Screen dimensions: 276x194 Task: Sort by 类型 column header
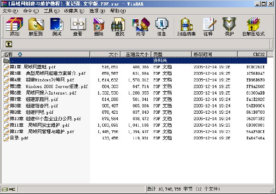coord(171,55)
